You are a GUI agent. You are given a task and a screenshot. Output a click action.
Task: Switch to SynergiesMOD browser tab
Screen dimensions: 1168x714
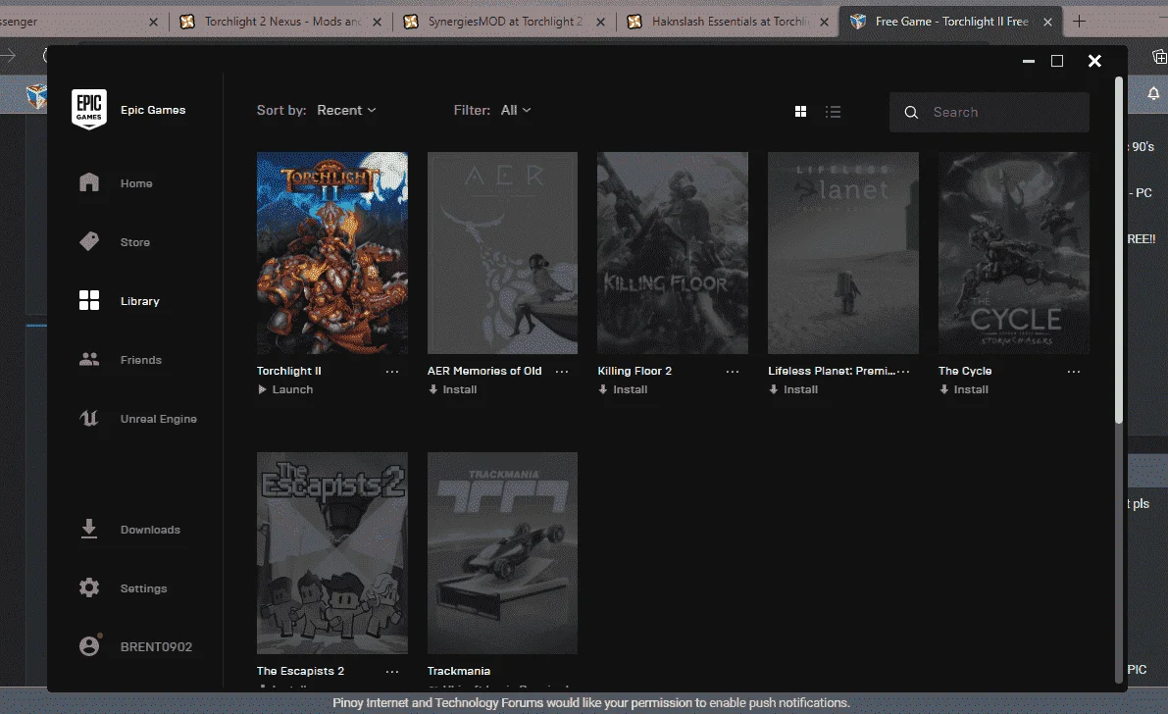point(505,22)
